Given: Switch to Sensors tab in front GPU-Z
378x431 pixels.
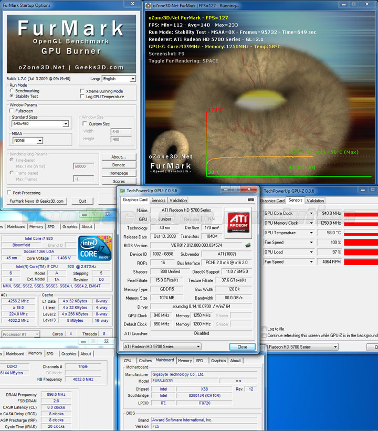Looking at the screenshot, I should pyautogui.click(x=159, y=201).
